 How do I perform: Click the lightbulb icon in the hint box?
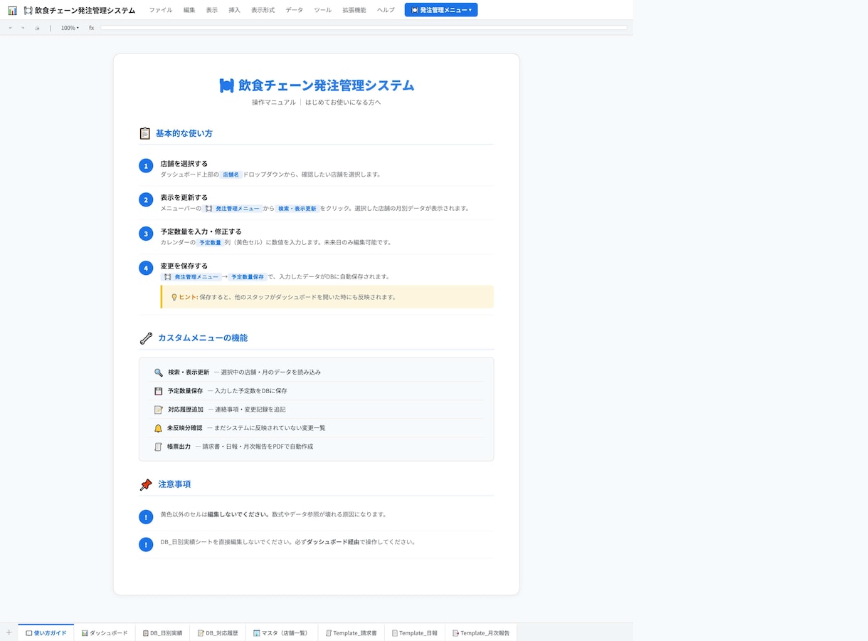174,297
